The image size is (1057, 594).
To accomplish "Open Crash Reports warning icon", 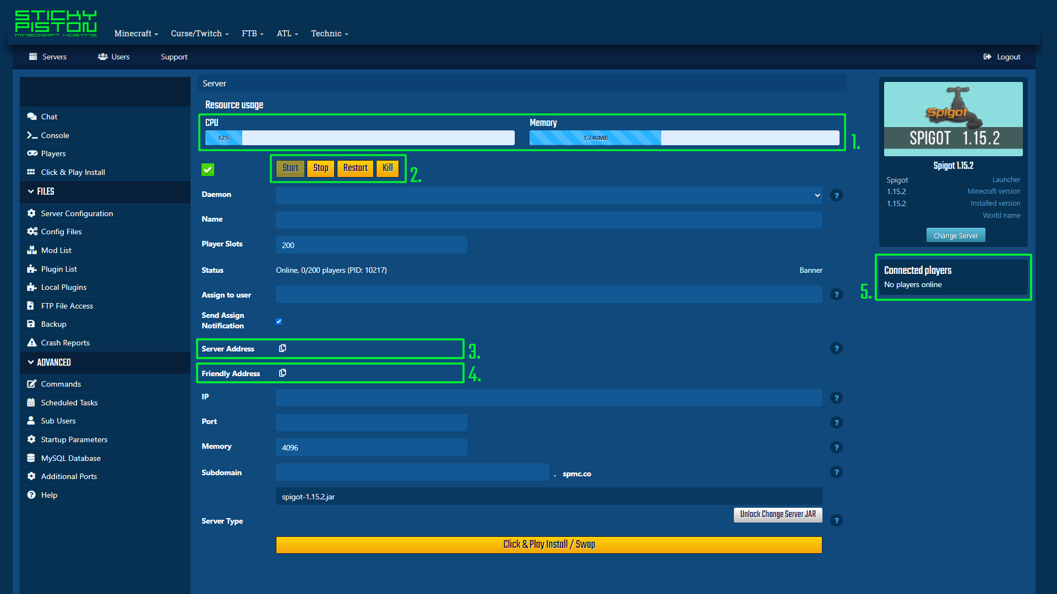I will point(31,343).
